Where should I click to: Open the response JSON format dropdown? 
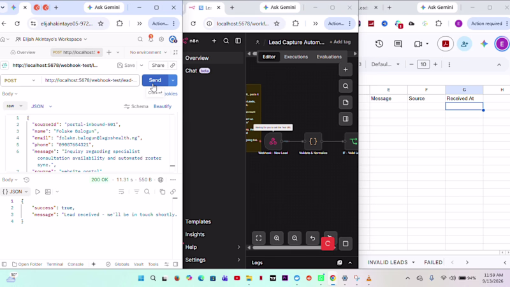15,192
